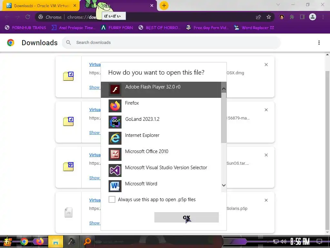The height and width of the screenshot is (248, 330).
Task: Reload the current page
Action: (x=28, y=17)
